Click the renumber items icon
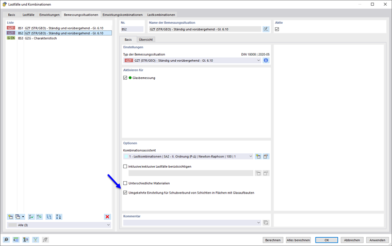 (49, 217)
